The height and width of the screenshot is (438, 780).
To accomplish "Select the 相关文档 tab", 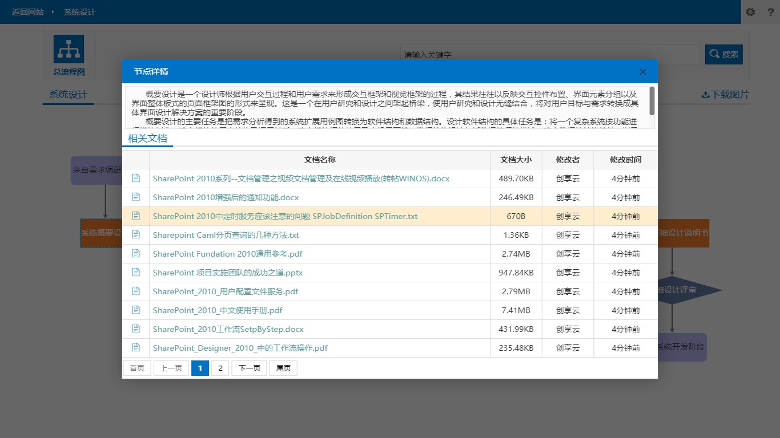I will pos(147,139).
